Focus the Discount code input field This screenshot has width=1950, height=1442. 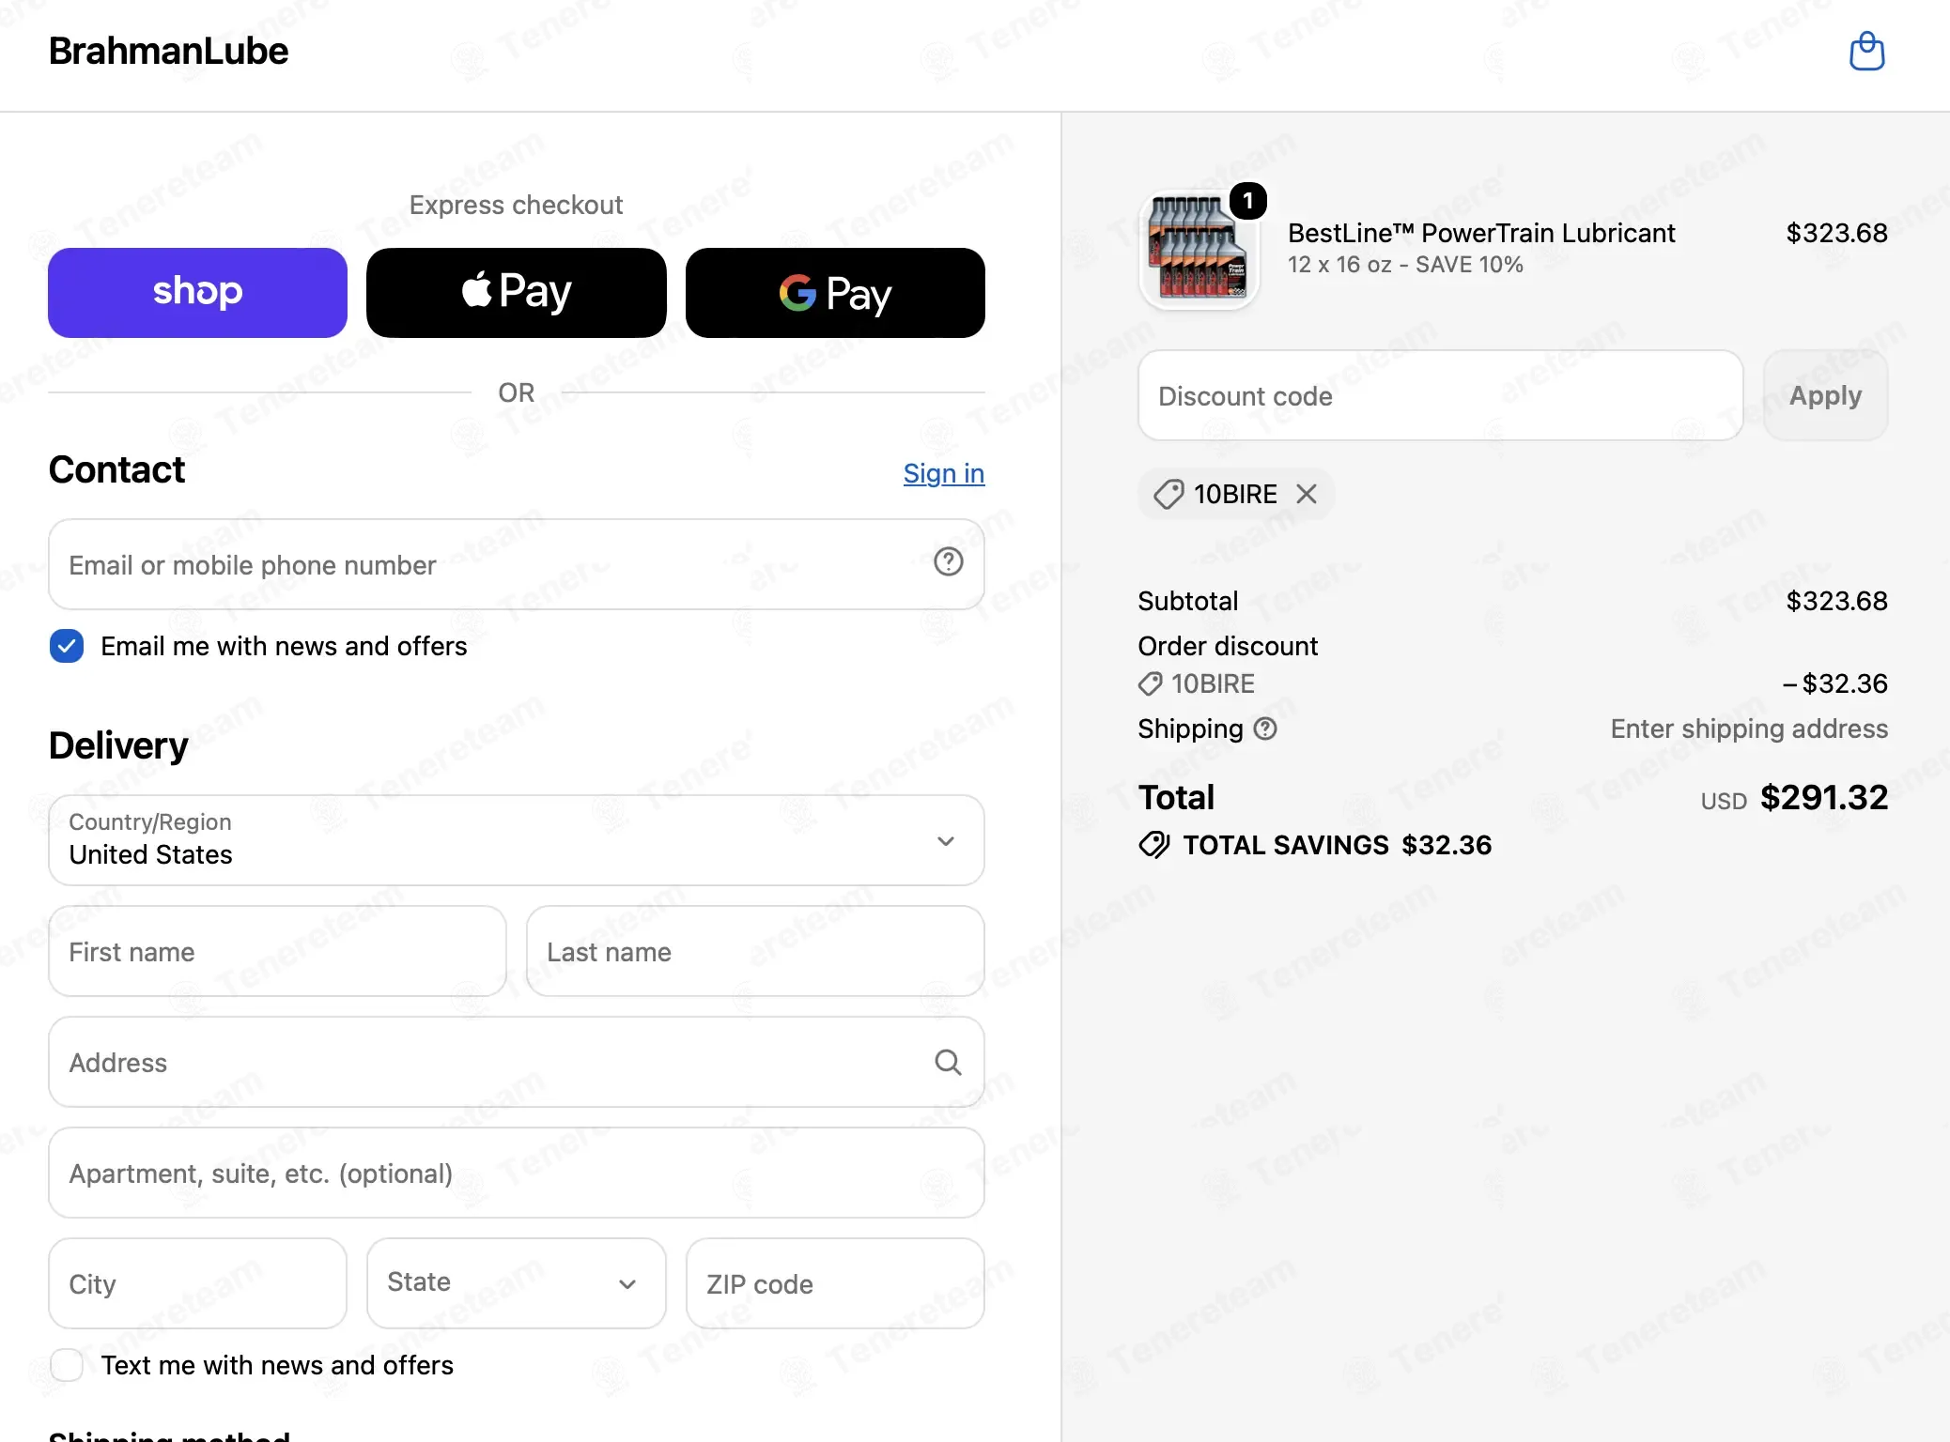(x=1440, y=396)
